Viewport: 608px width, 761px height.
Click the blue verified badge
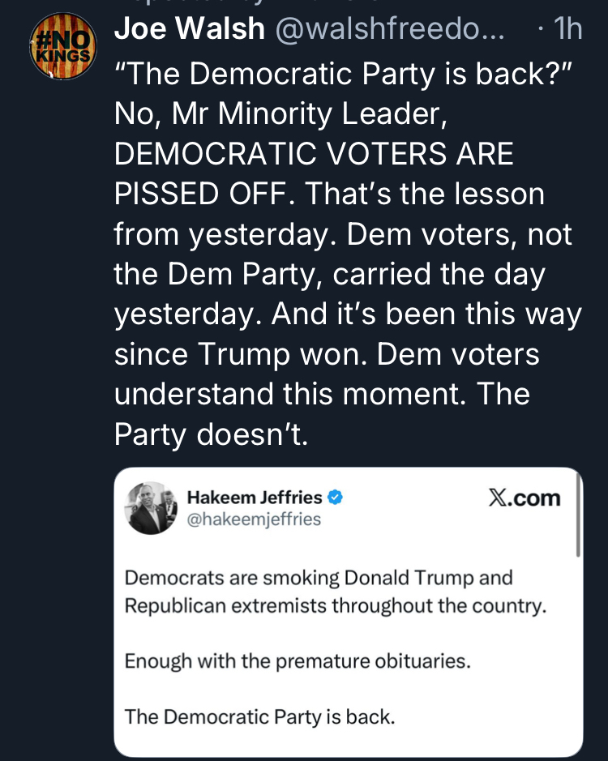(x=334, y=497)
